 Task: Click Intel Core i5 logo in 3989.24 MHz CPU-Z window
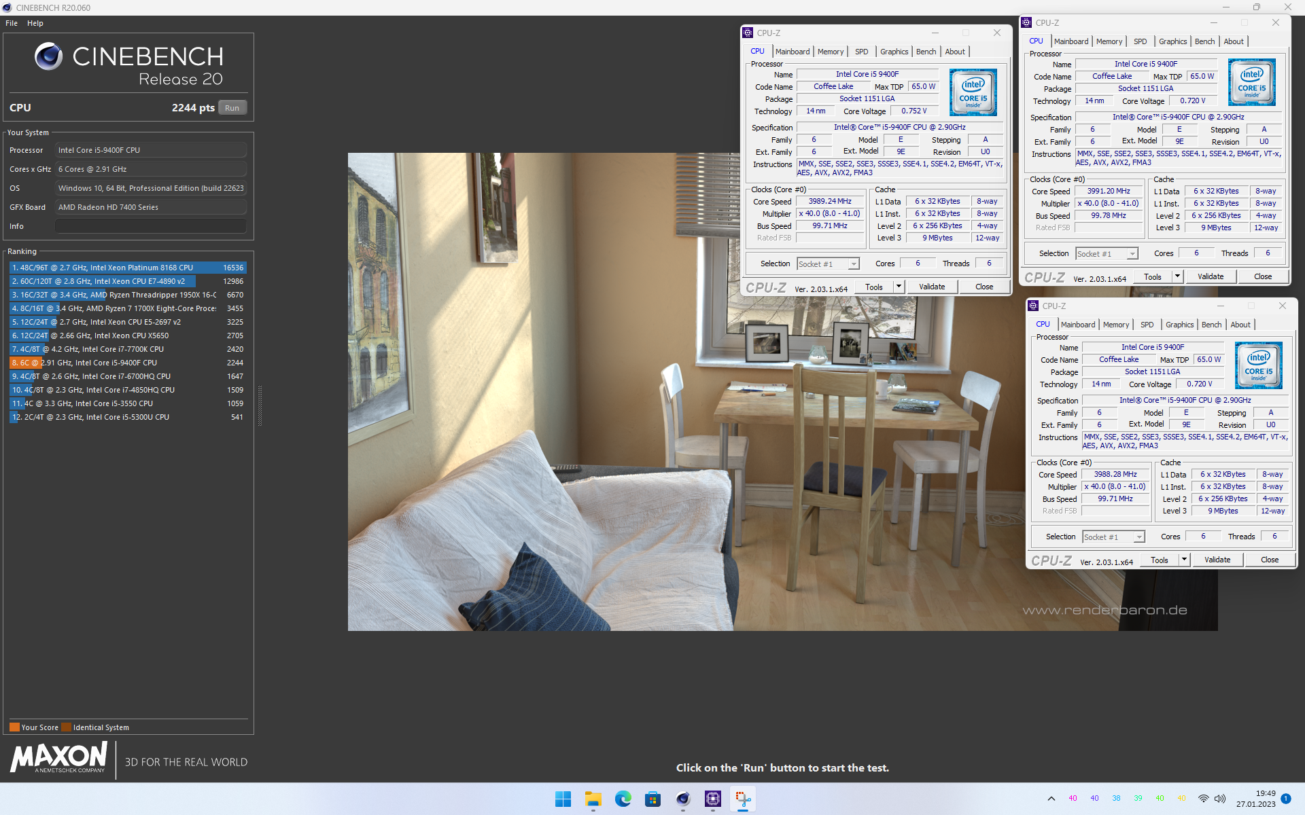tap(973, 92)
